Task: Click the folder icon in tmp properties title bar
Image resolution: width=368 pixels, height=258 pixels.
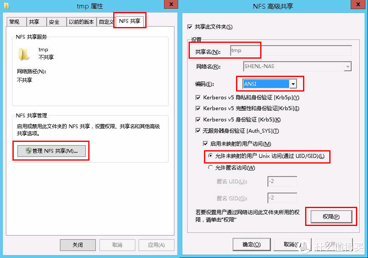Action: pos(6,6)
